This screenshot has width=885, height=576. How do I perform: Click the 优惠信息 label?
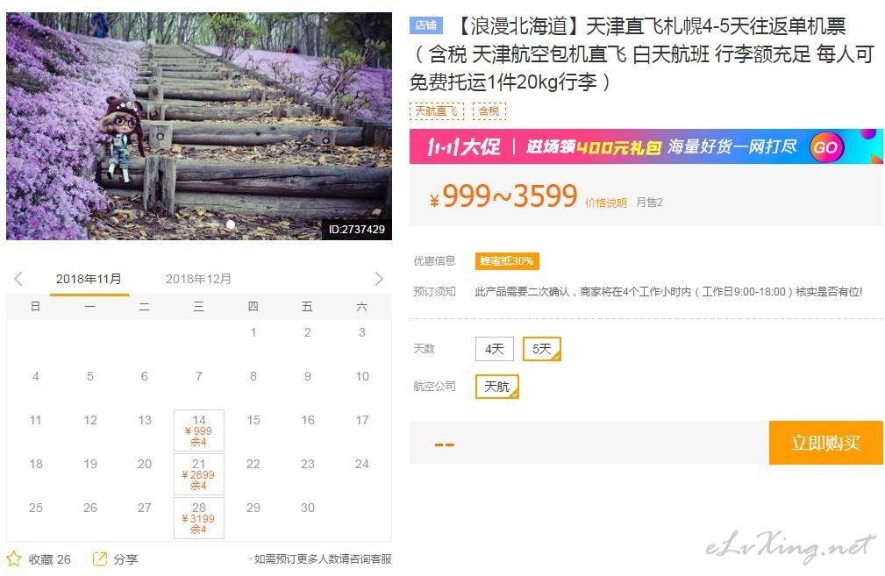click(434, 261)
